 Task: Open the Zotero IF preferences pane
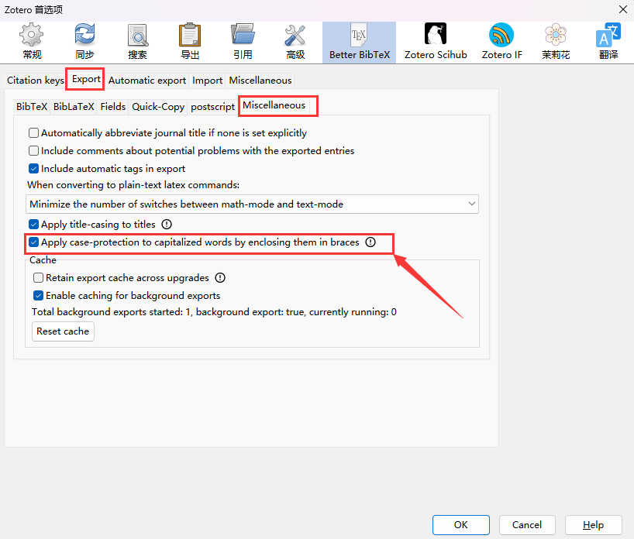tap(501, 42)
